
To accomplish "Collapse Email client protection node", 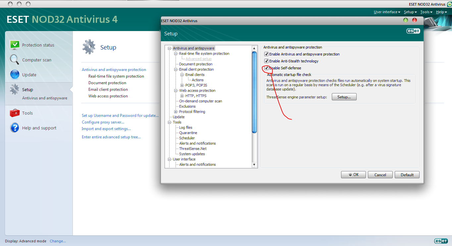I will pos(176,69).
